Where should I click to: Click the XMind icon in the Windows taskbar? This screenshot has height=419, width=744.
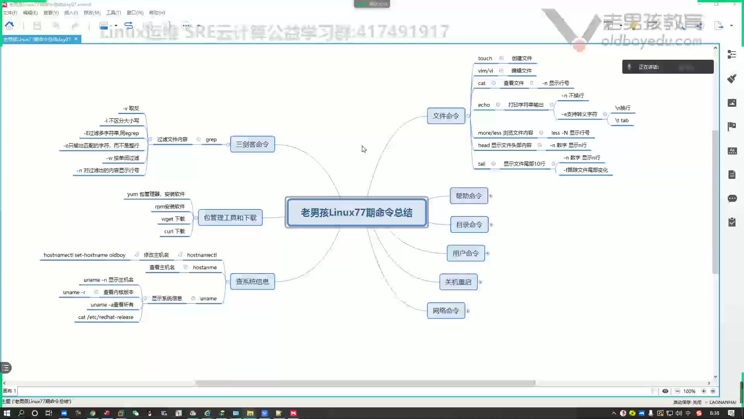coord(293,413)
